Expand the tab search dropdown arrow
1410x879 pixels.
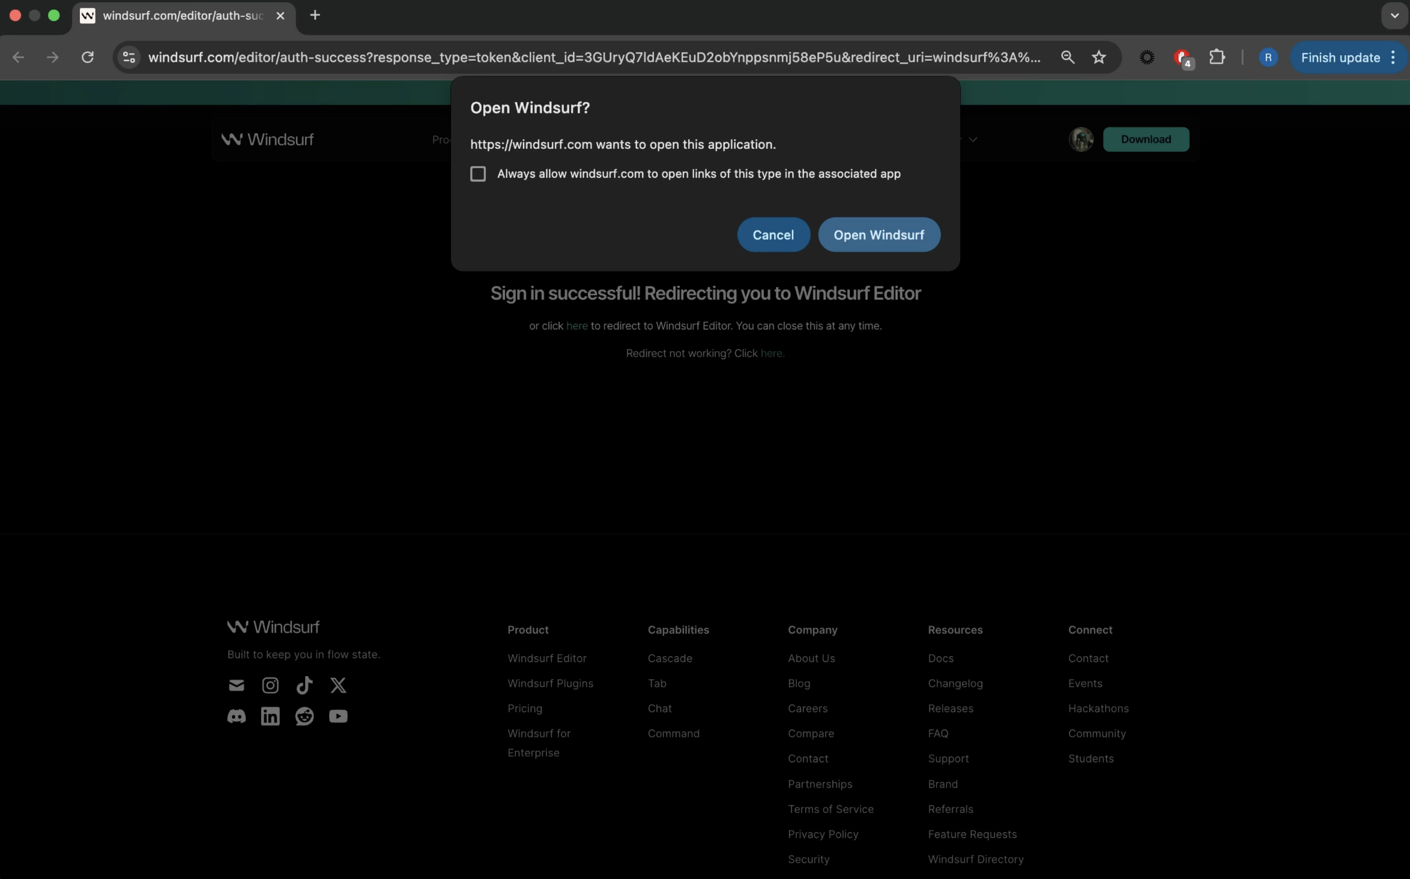[x=1394, y=16]
